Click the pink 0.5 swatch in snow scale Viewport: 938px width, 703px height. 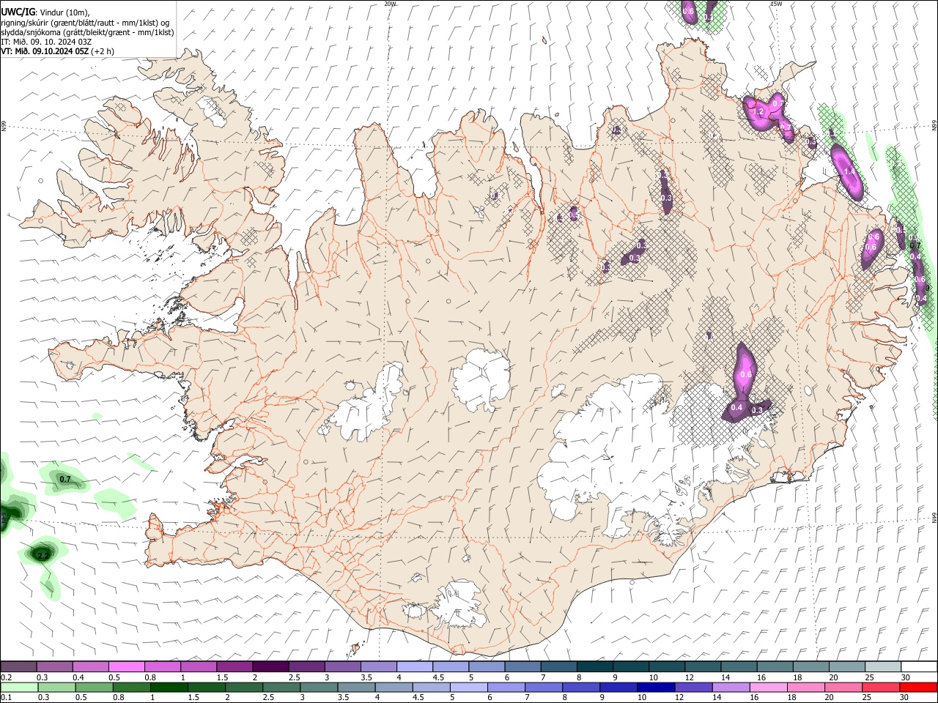pyautogui.click(x=127, y=666)
